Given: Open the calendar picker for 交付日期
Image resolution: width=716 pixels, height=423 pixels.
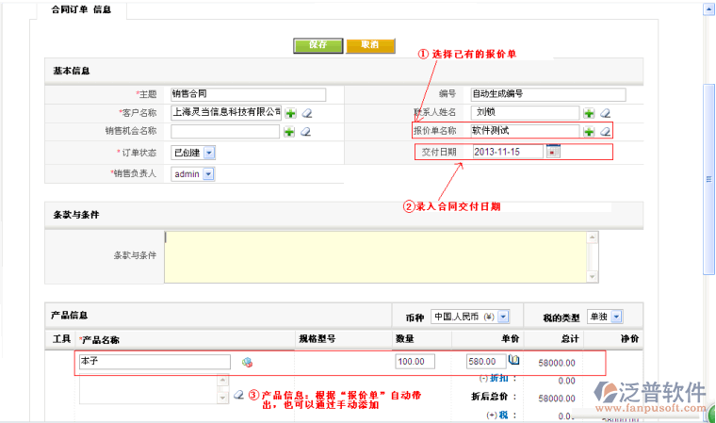Looking at the screenshot, I should click(x=553, y=152).
